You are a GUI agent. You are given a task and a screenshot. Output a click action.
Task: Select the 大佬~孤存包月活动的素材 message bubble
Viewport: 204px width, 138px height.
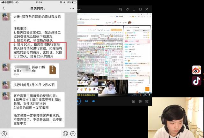coord(38,36)
